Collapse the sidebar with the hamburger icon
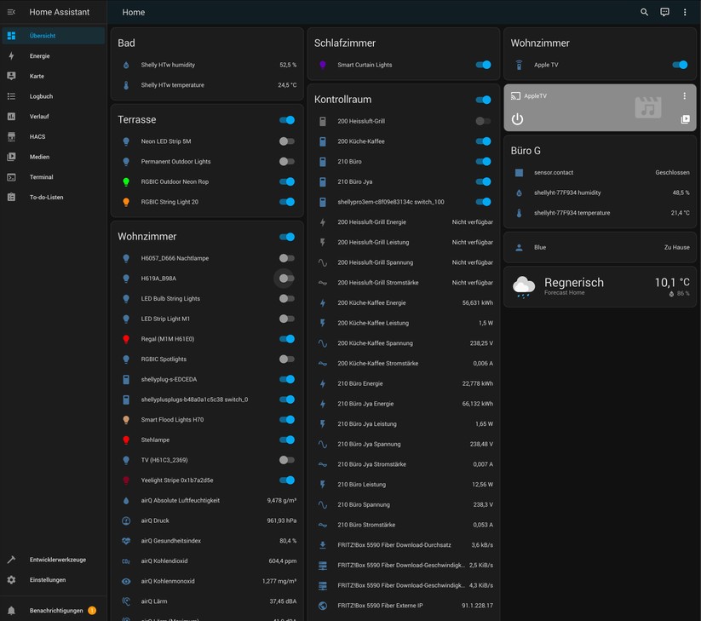The image size is (701, 621). [x=10, y=12]
